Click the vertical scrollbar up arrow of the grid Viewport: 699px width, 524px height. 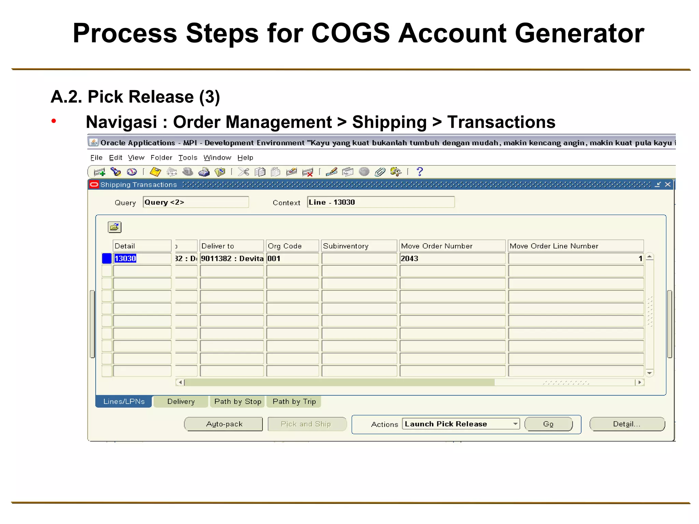click(x=650, y=257)
